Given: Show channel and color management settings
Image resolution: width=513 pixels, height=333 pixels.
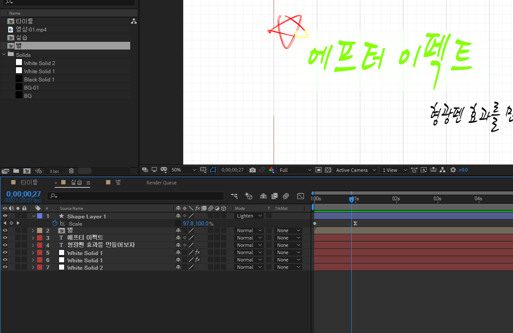Looking at the screenshot, I should [x=272, y=170].
